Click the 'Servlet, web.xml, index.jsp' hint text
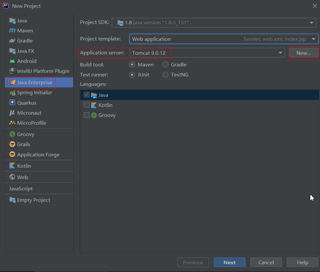 point(275,39)
